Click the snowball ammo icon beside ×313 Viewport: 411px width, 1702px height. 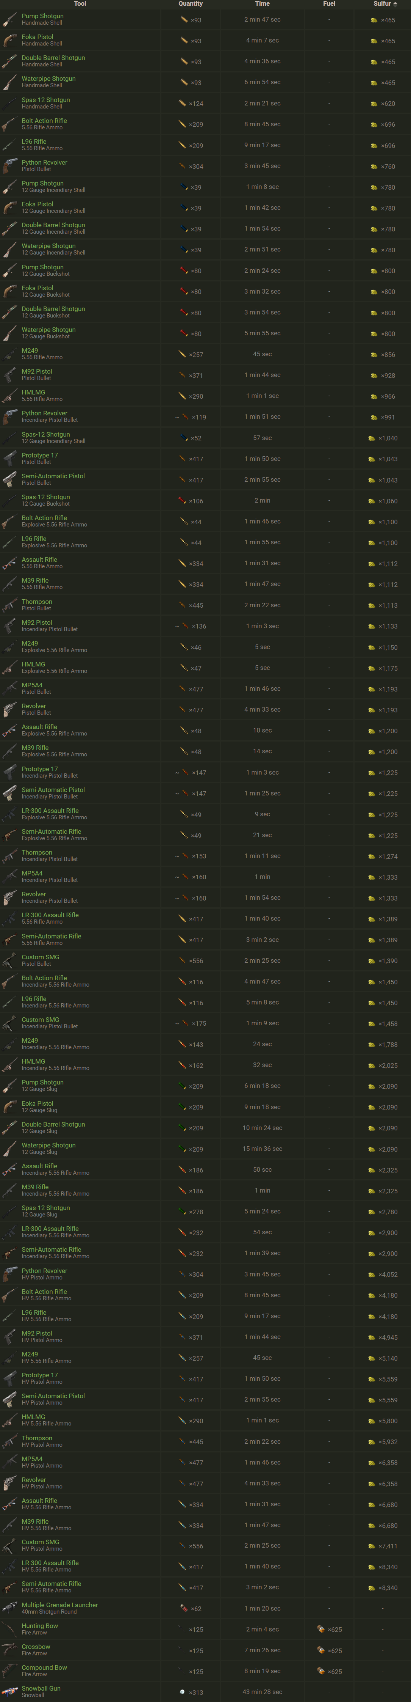tap(182, 1691)
